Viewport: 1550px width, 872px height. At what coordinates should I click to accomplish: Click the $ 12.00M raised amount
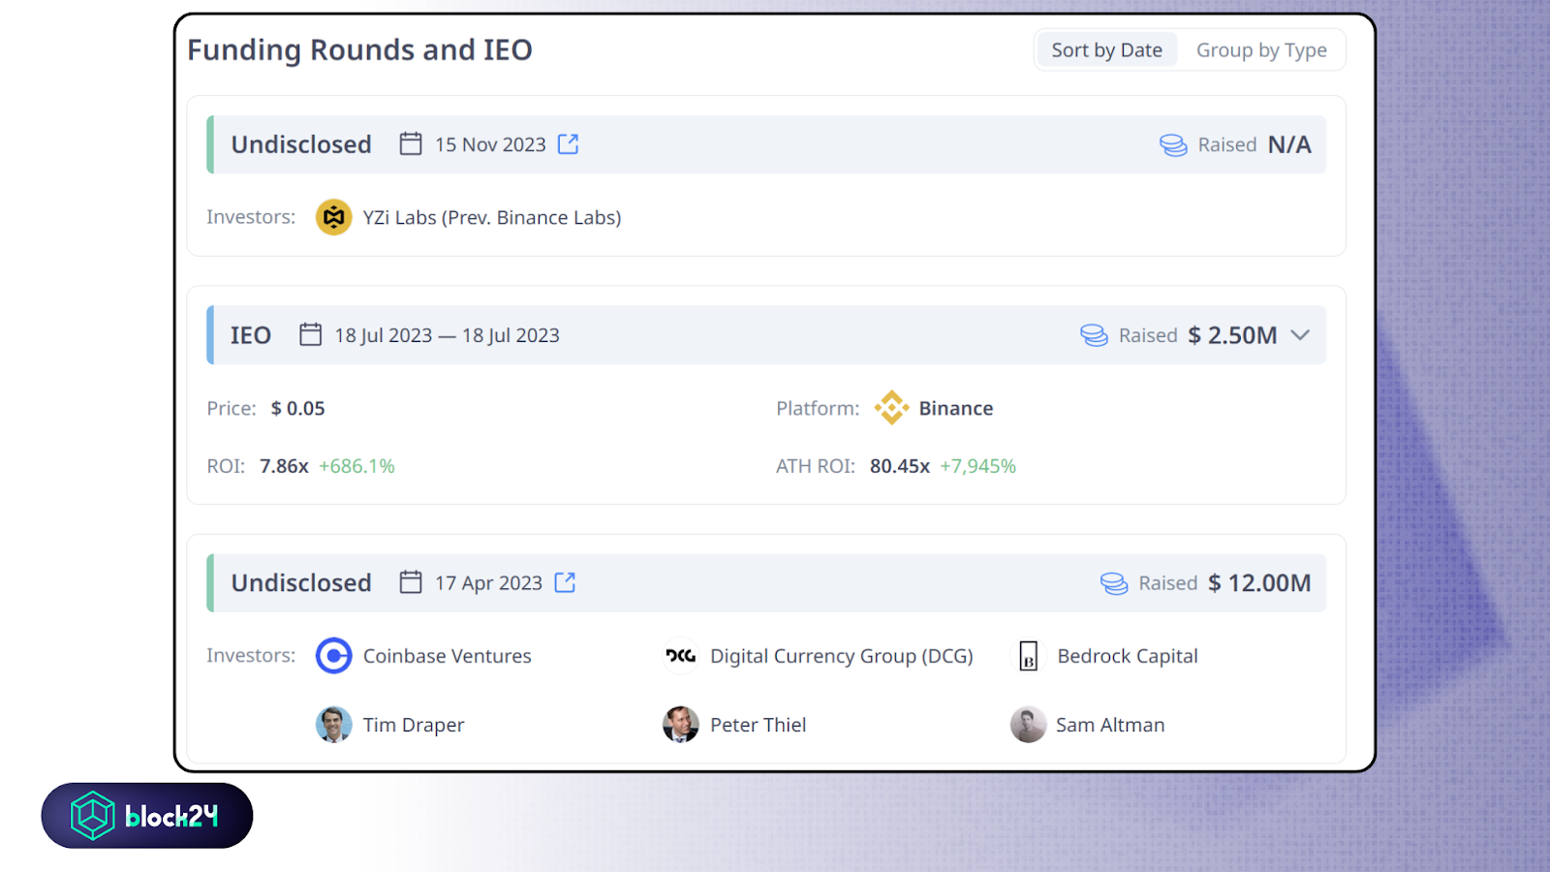click(1259, 583)
